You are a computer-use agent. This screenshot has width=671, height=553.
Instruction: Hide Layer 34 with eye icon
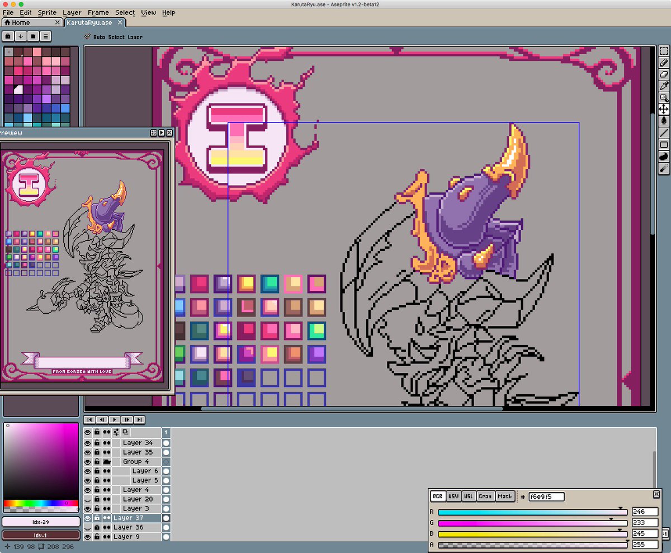[87, 443]
